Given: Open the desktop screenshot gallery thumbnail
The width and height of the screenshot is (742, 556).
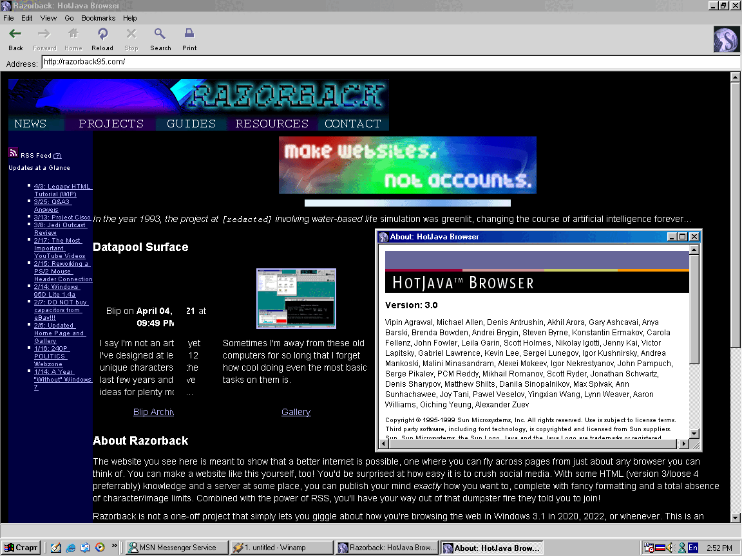Looking at the screenshot, I should click(x=296, y=299).
